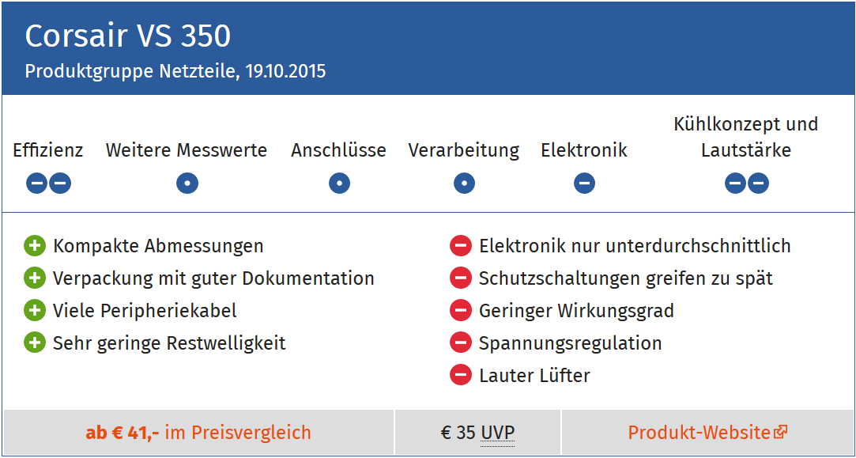Click the double-minus rating icon under Effizienz
The image size is (856, 458).
(48, 183)
